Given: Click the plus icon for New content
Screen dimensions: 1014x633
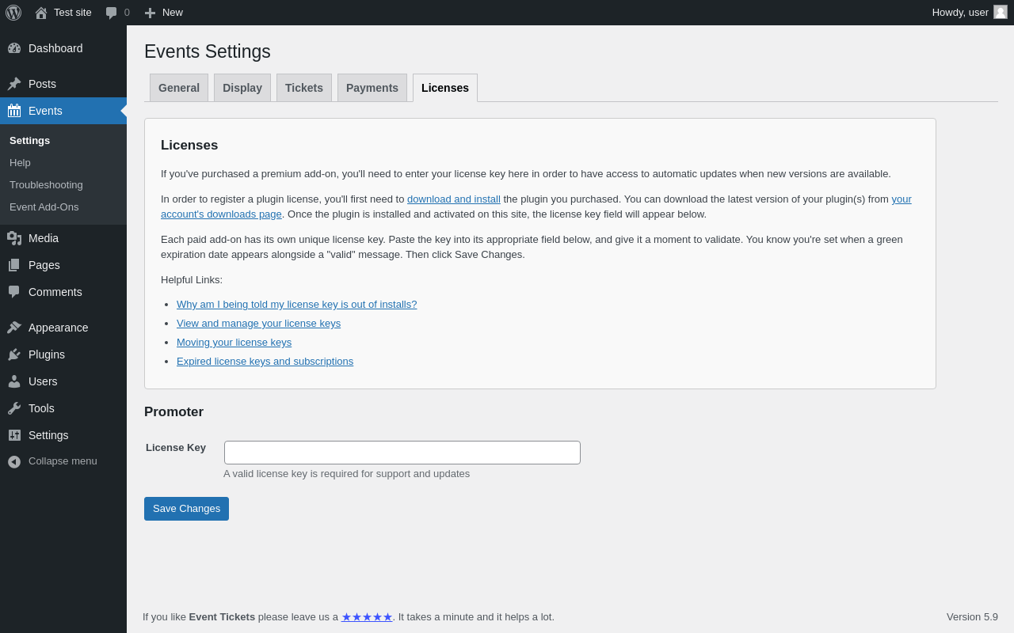Looking at the screenshot, I should click(150, 13).
